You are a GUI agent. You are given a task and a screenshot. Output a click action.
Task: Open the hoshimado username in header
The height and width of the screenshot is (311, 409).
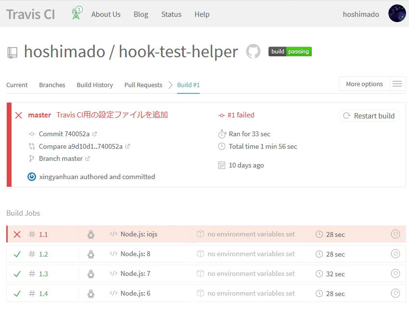pos(361,14)
